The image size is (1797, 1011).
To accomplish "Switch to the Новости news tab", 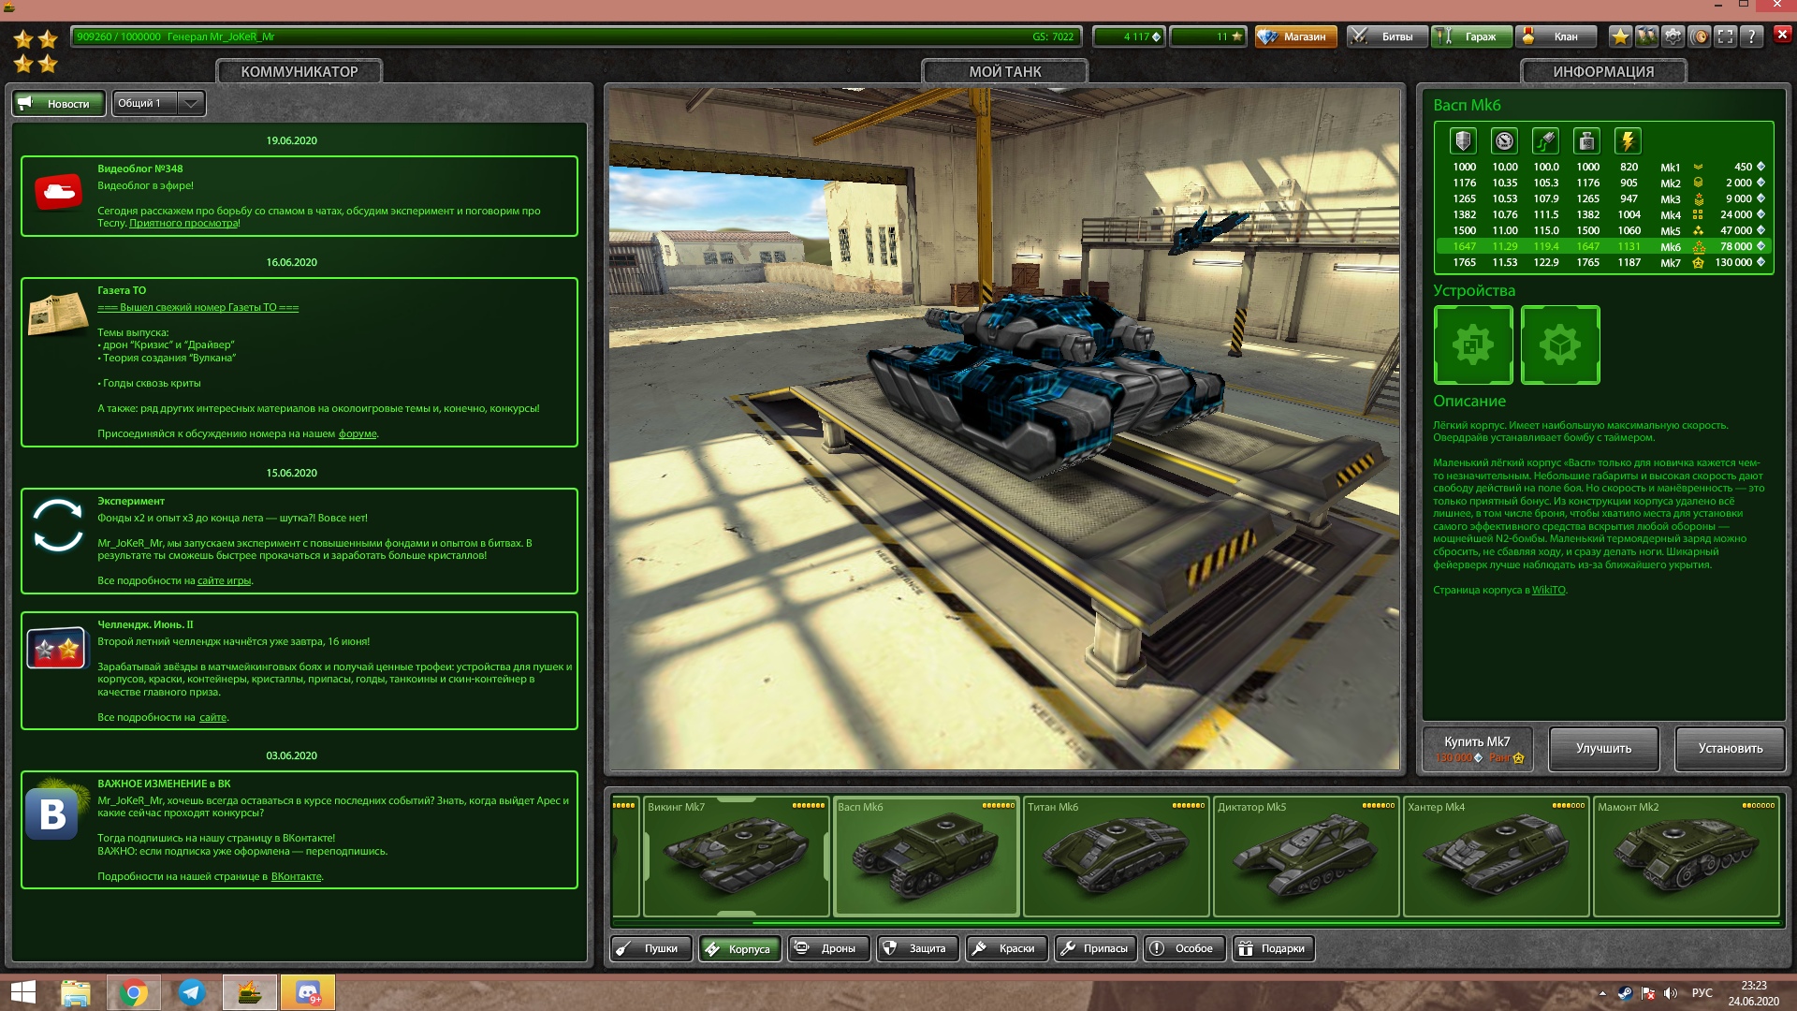I will 59,103.
